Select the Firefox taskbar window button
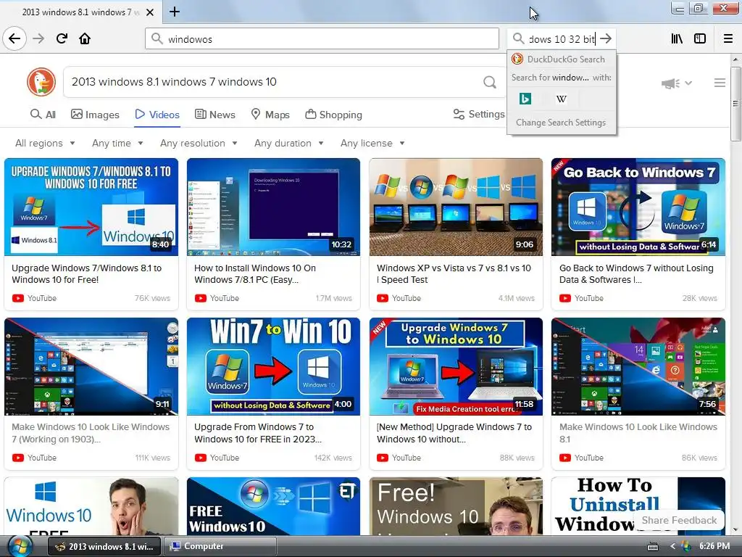The height and width of the screenshot is (557, 742). (x=104, y=546)
